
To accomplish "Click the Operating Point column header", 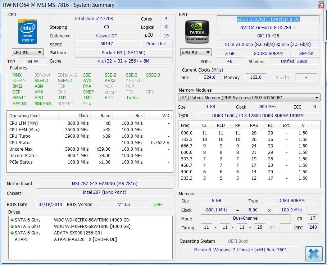I will [33, 115].
